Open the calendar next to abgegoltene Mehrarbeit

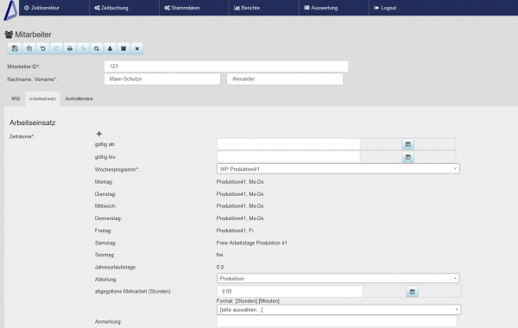click(x=412, y=292)
